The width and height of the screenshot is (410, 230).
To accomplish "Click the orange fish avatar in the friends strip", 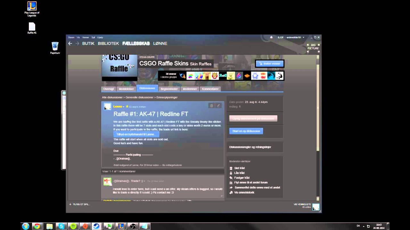I will [x=247, y=76].
